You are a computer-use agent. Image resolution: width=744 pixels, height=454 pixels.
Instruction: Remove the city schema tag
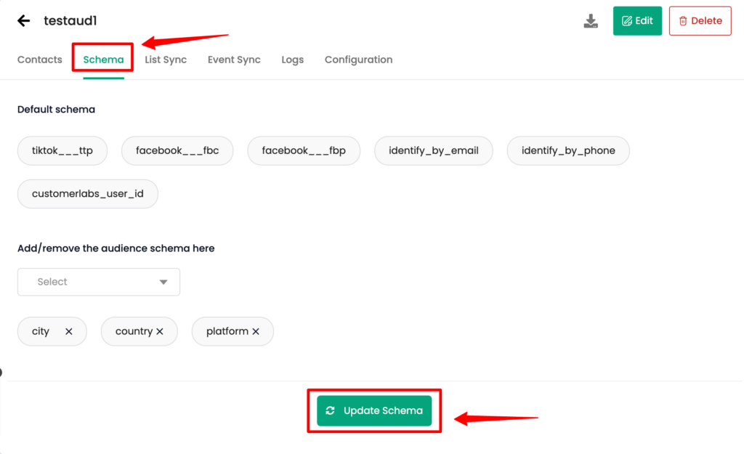point(69,331)
